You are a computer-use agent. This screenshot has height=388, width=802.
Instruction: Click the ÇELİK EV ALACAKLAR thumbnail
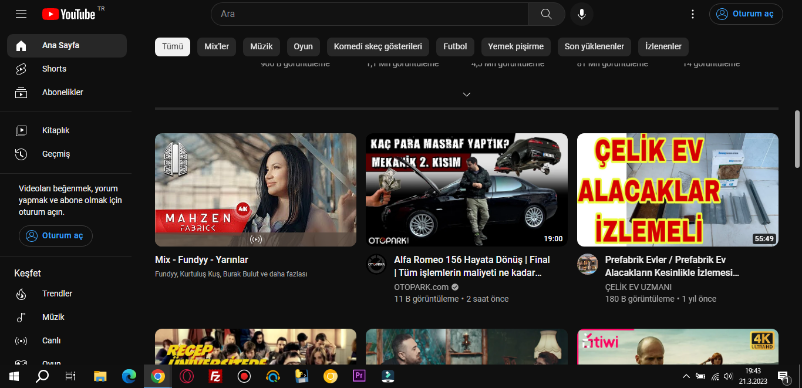pyautogui.click(x=678, y=190)
